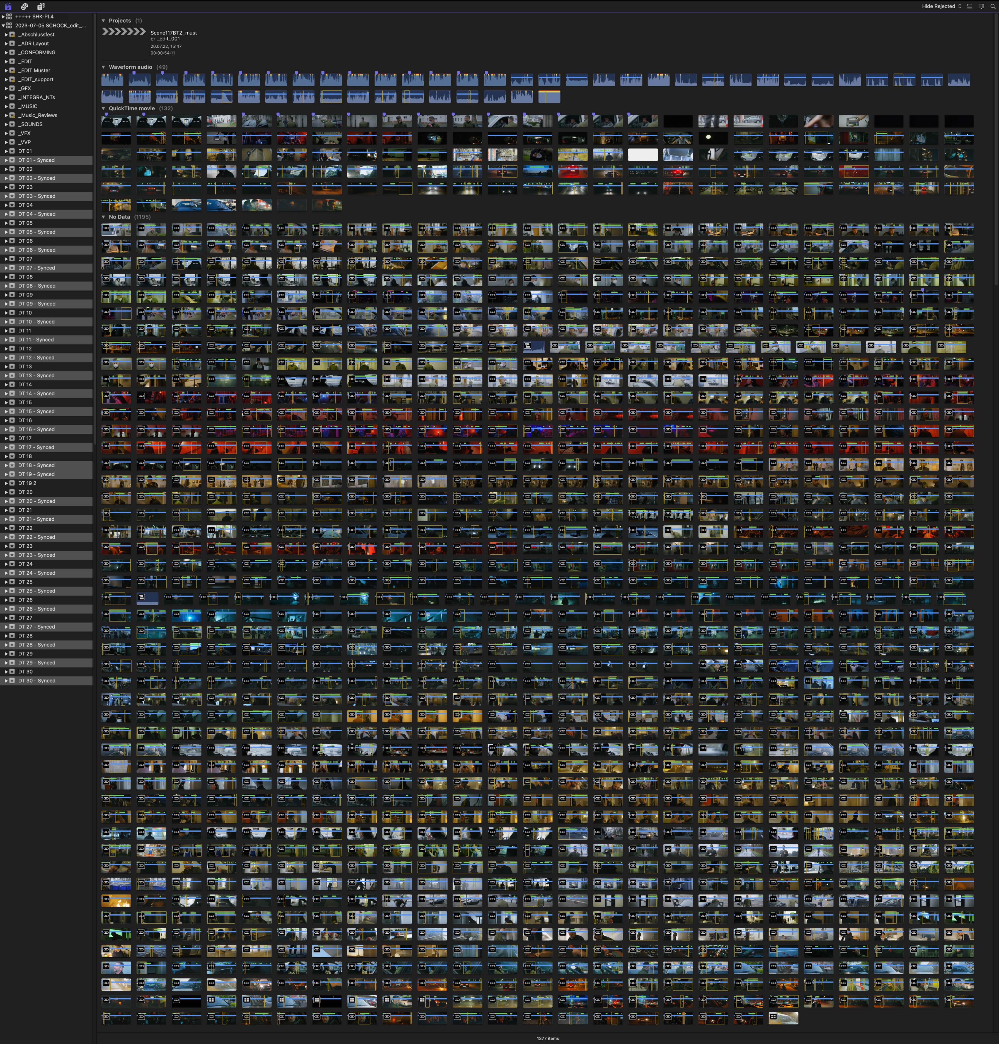Image resolution: width=999 pixels, height=1044 pixels.
Task: Collapse the 2023-07-05 SCHOCK_edit library
Action: click(3, 26)
